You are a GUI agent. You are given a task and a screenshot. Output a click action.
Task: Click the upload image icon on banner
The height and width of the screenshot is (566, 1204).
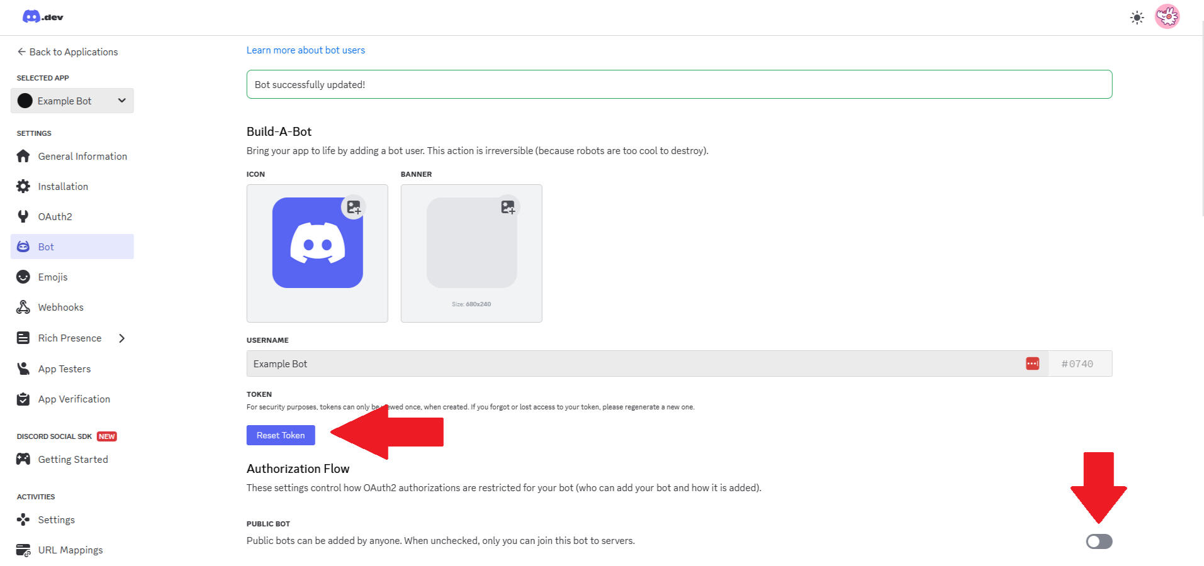click(x=508, y=207)
